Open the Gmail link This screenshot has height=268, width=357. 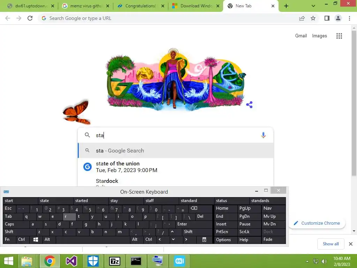pyautogui.click(x=301, y=36)
